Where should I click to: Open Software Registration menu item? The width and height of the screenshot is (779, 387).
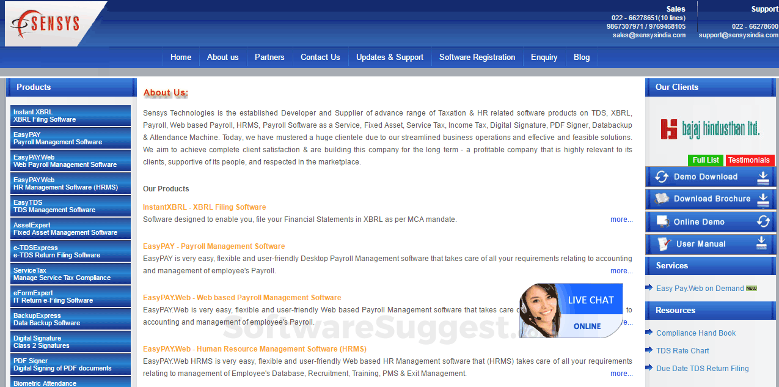tap(477, 57)
